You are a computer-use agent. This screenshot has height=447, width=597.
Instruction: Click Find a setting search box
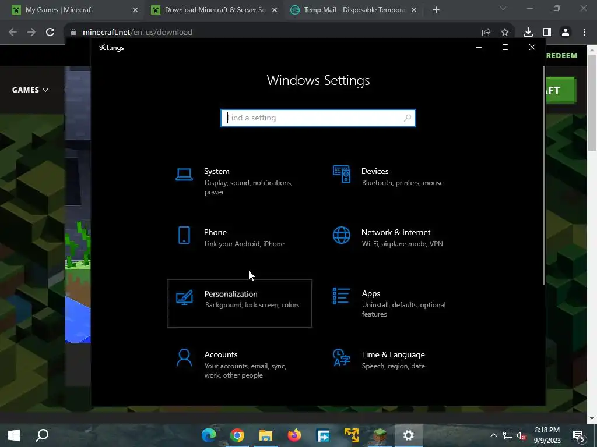tap(318, 118)
